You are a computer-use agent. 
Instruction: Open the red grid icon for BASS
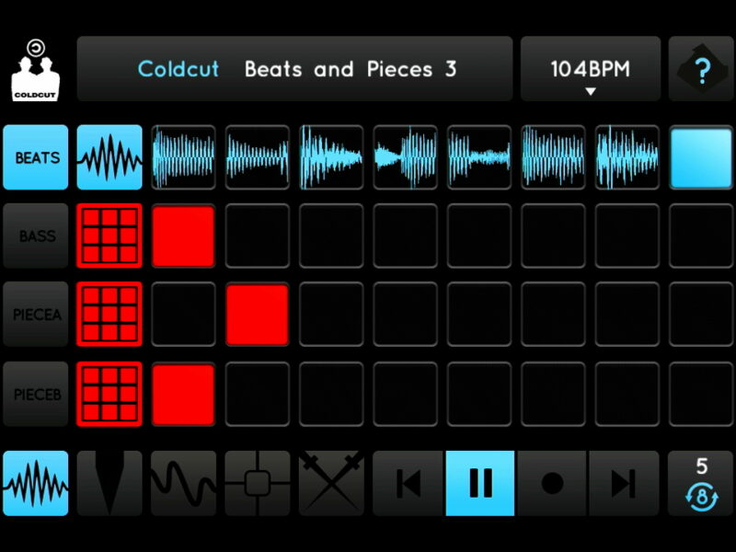109,236
